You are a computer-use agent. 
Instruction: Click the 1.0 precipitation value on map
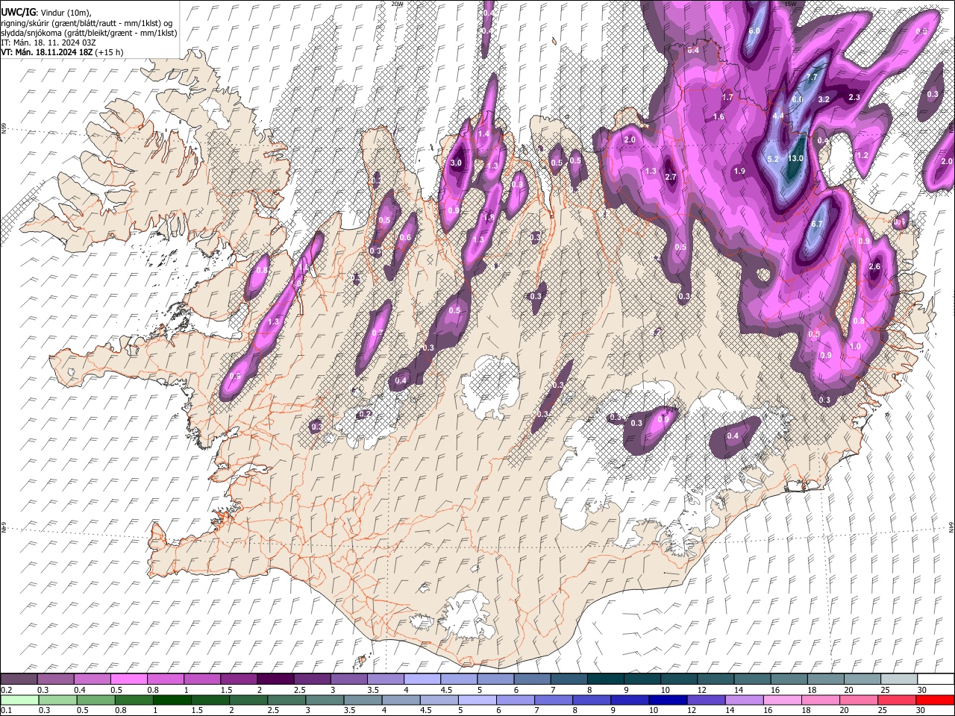(855, 346)
